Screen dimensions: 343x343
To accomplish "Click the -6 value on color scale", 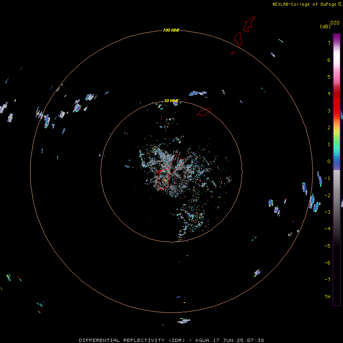I will [x=327, y=263].
